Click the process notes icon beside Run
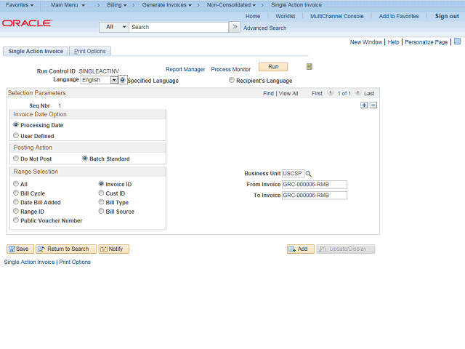This screenshot has width=465, height=349. 309,66
